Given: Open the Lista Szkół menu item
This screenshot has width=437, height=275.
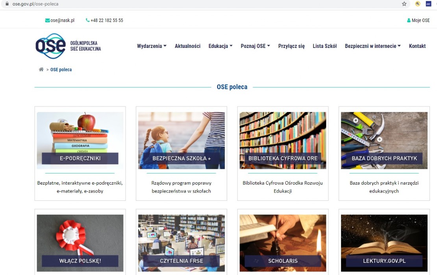Looking at the screenshot, I should (325, 46).
